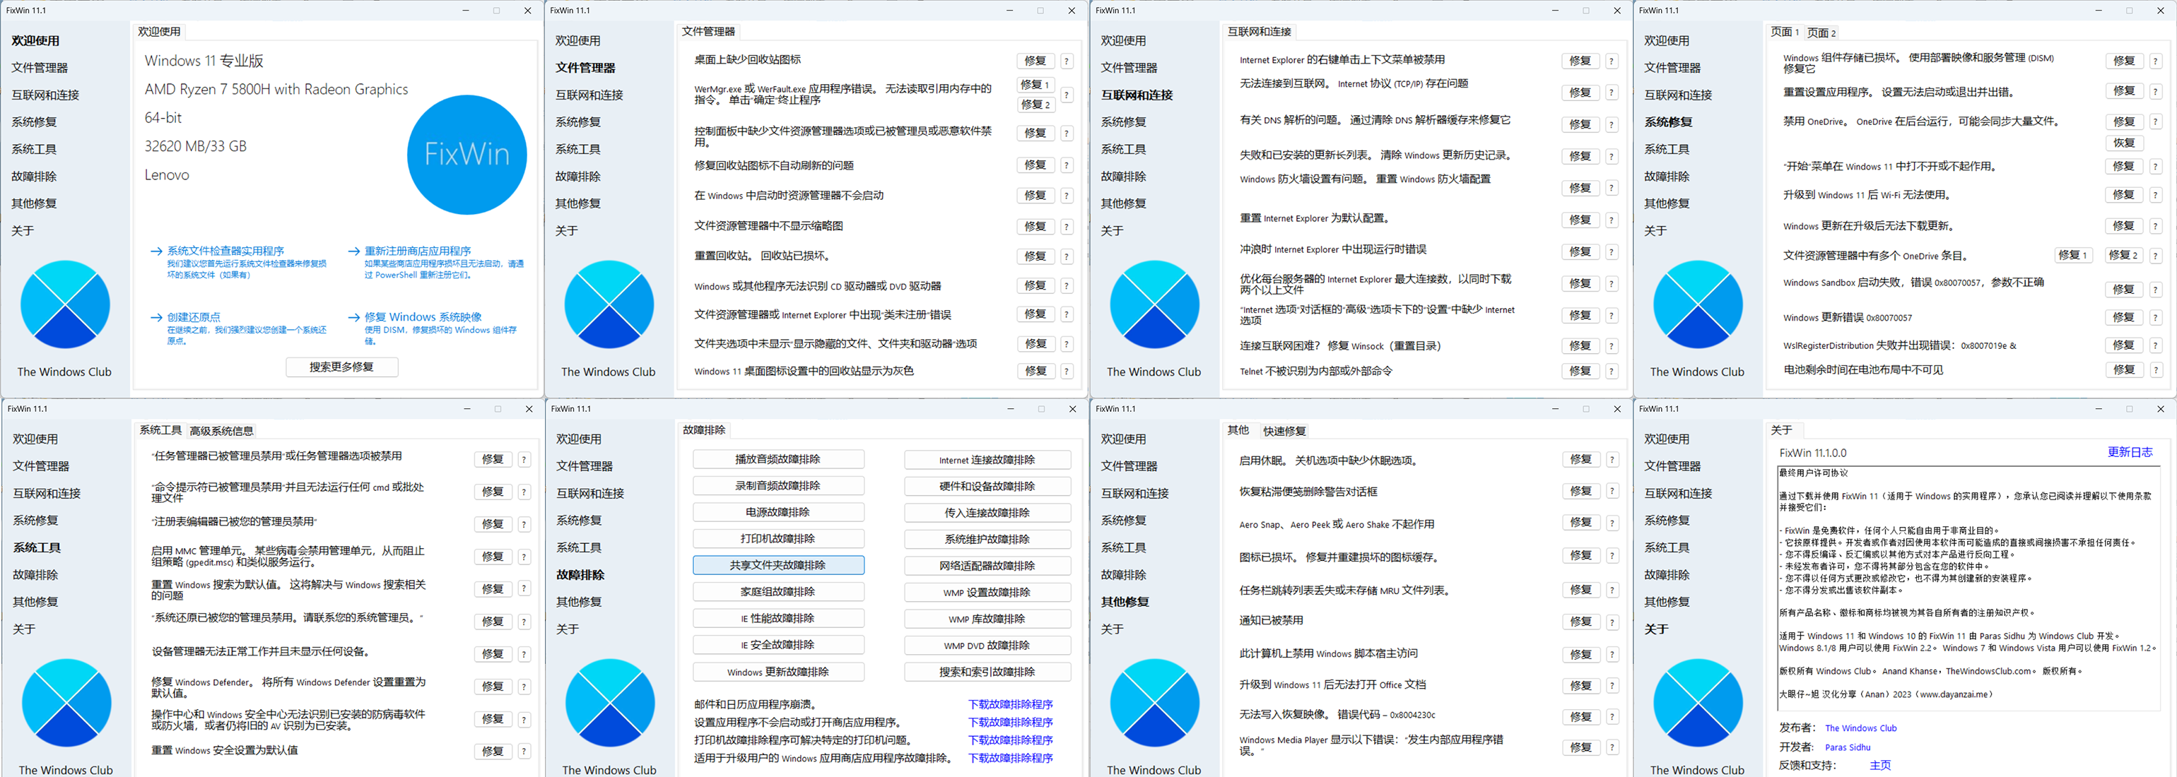Choose 欢迎使用 in 系统工具 window sidebar

point(35,439)
